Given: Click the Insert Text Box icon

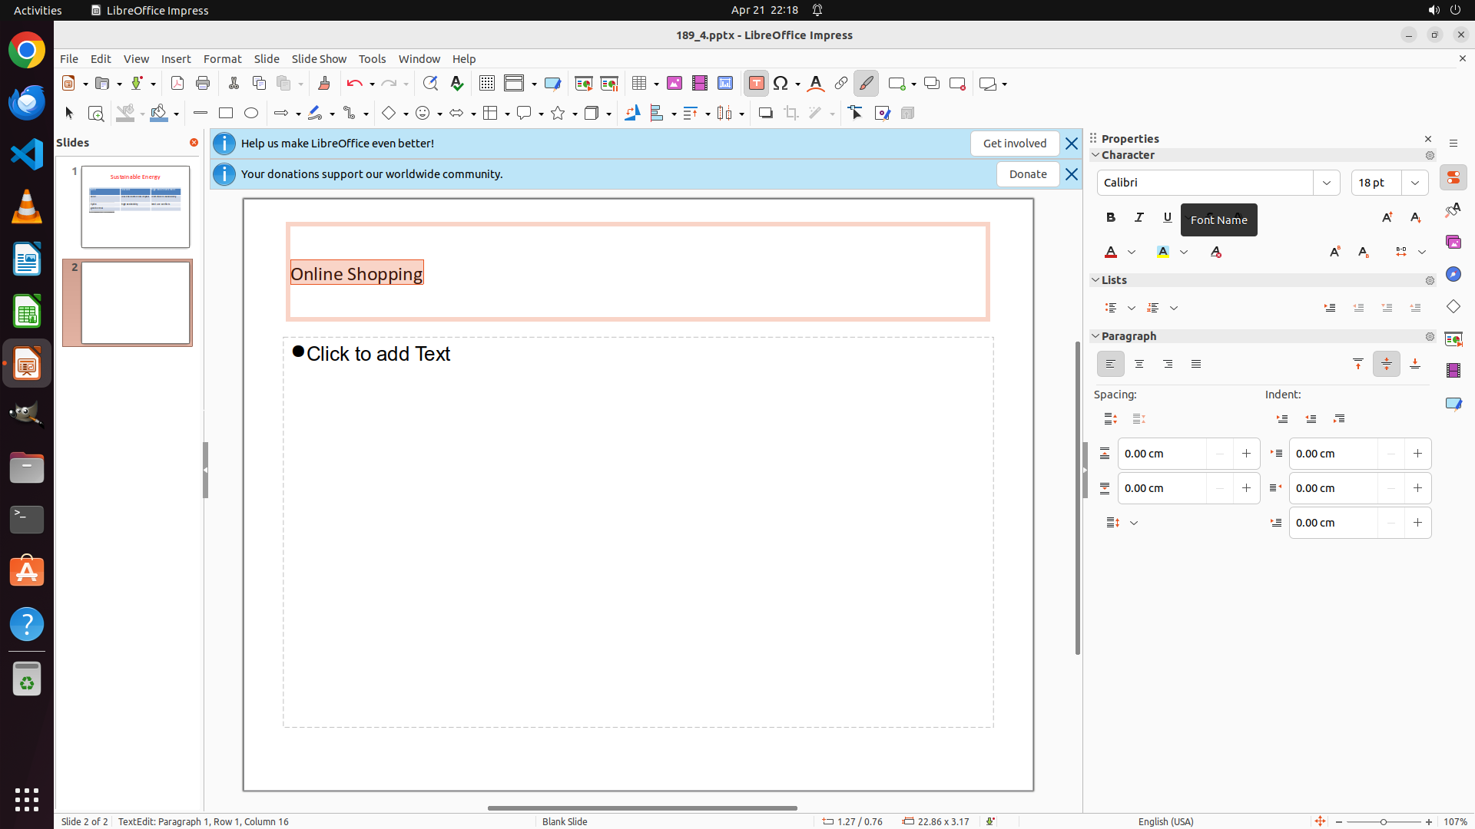Looking at the screenshot, I should coord(756,84).
